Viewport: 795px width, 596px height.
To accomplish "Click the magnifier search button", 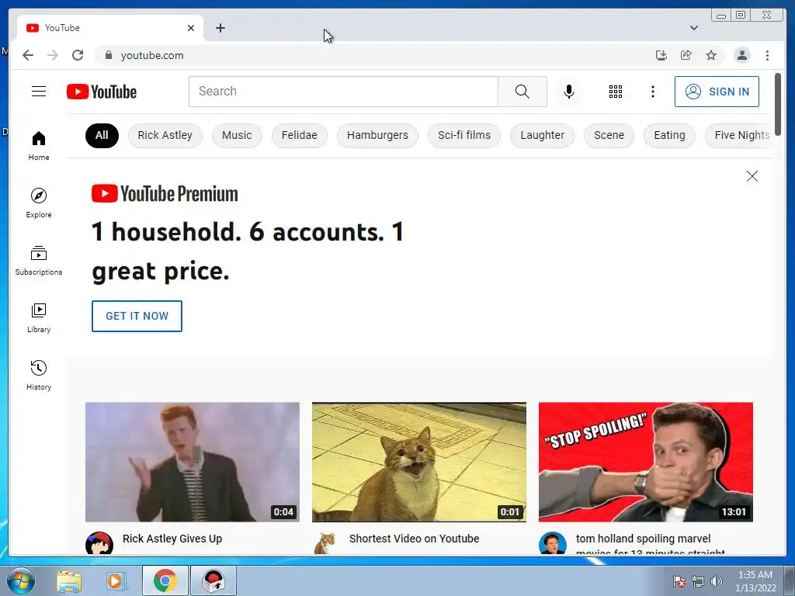I will 522,92.
